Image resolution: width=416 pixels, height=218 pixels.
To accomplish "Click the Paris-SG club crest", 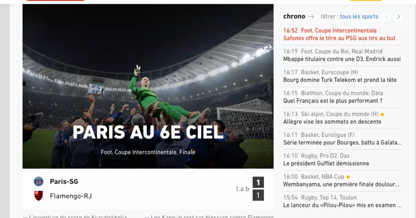I will point(38,181).
